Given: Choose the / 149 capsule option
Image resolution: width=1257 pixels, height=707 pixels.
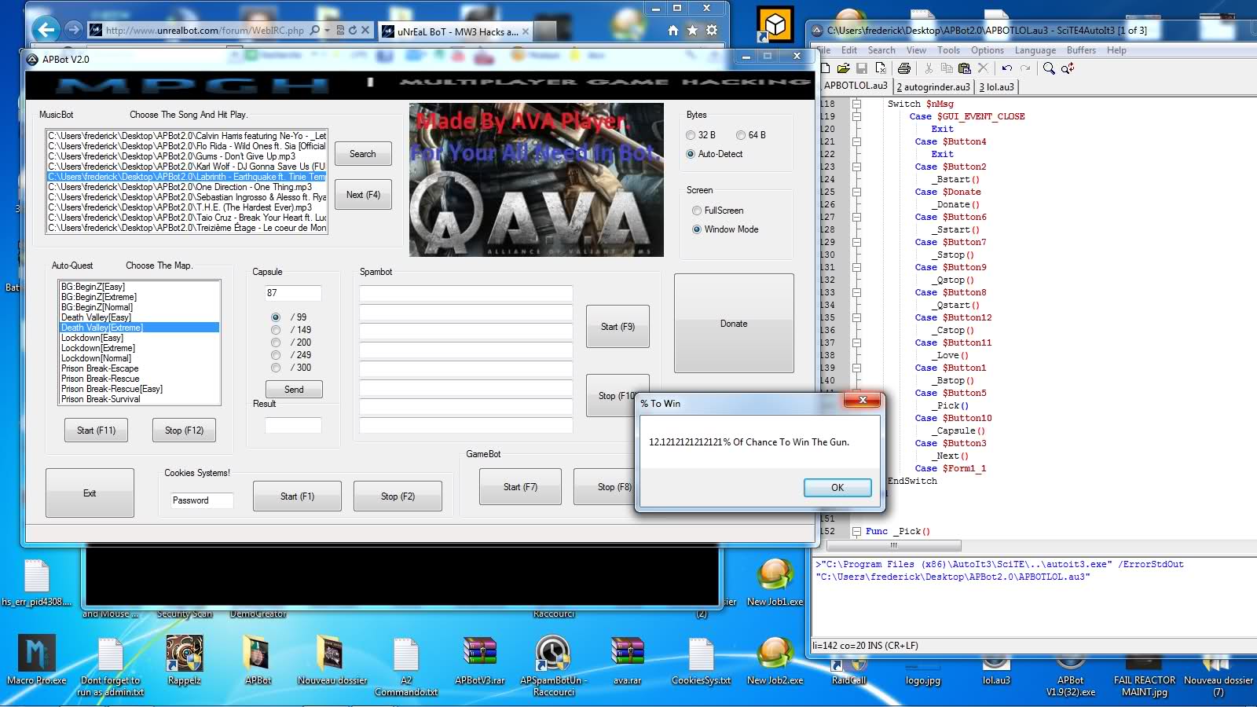Looking at the screenshot, I should [276, 330].
